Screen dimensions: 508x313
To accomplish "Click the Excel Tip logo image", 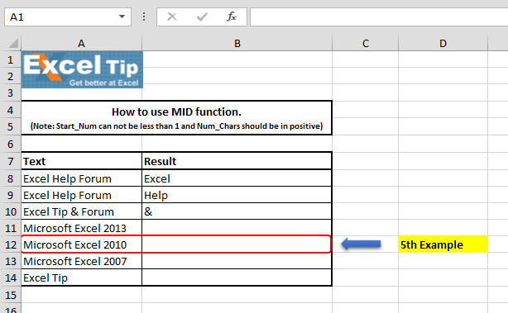I will [x=82, y=70].
